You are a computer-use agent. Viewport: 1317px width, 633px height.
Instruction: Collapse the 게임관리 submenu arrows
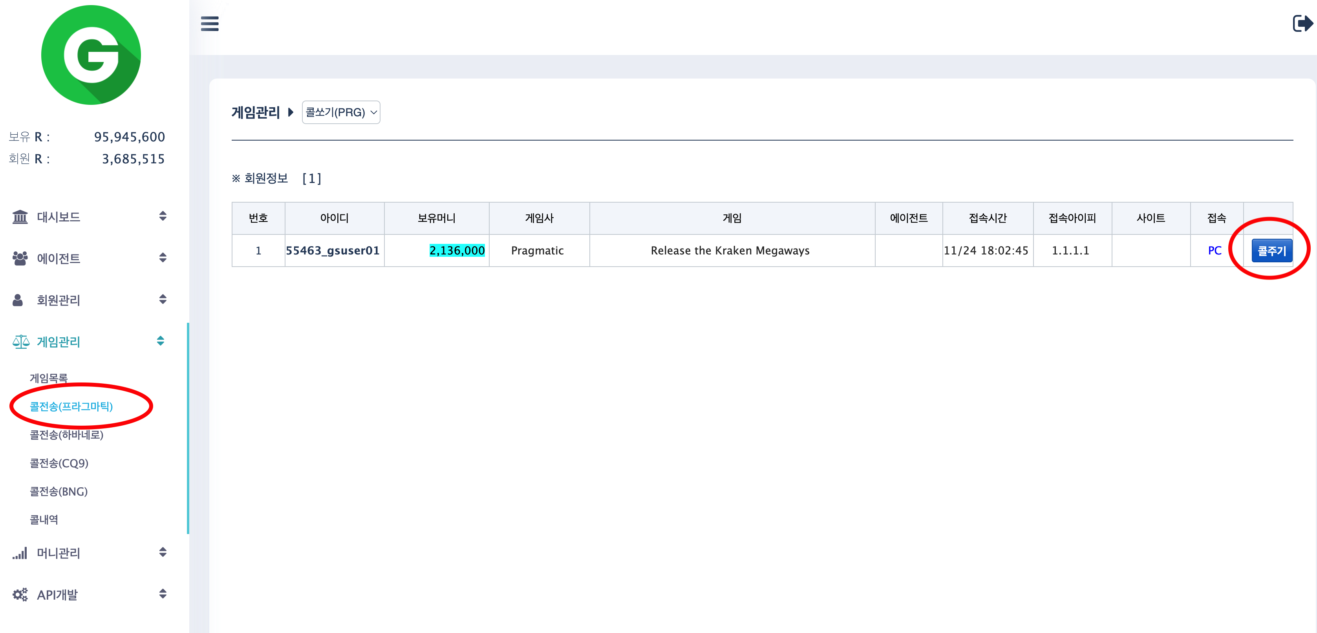(161, 341)
